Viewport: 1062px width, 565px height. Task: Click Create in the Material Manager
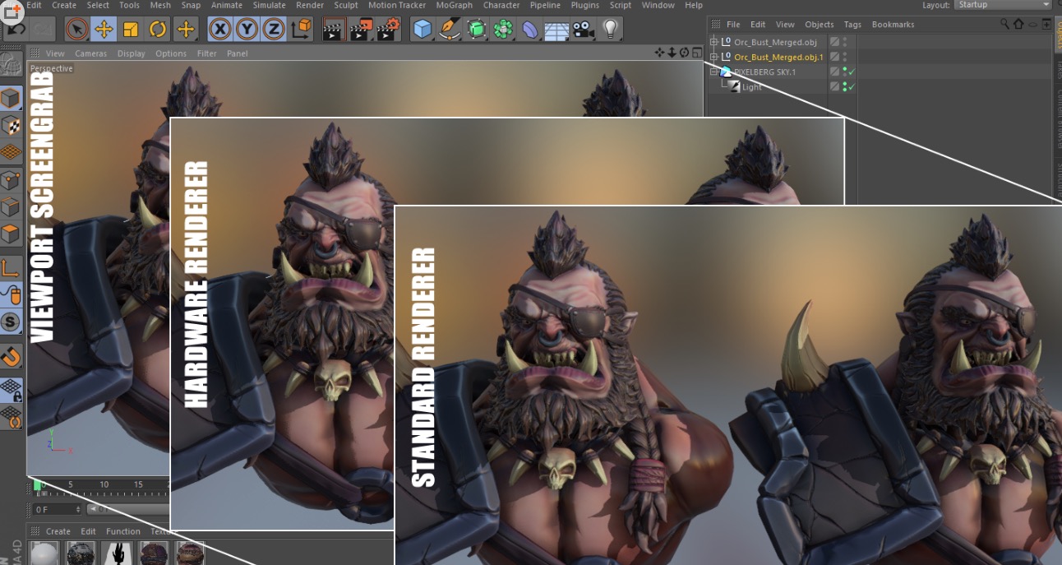coord(58,531)
